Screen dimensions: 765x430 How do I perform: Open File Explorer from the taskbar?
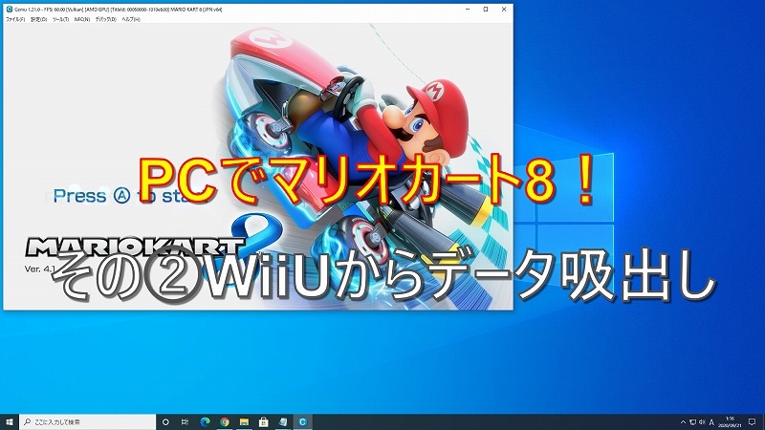(244, 421)
